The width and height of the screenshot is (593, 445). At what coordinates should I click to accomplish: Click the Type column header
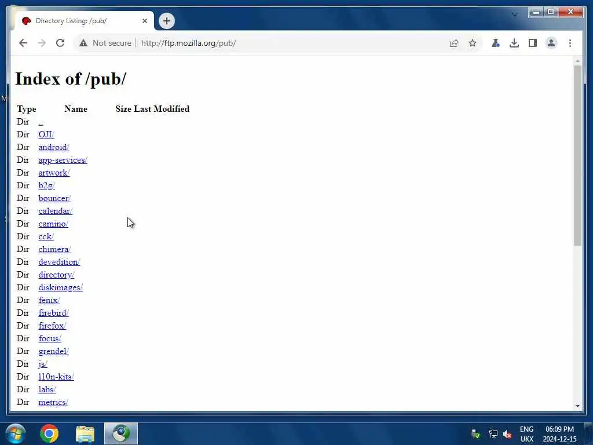[27, 110]
